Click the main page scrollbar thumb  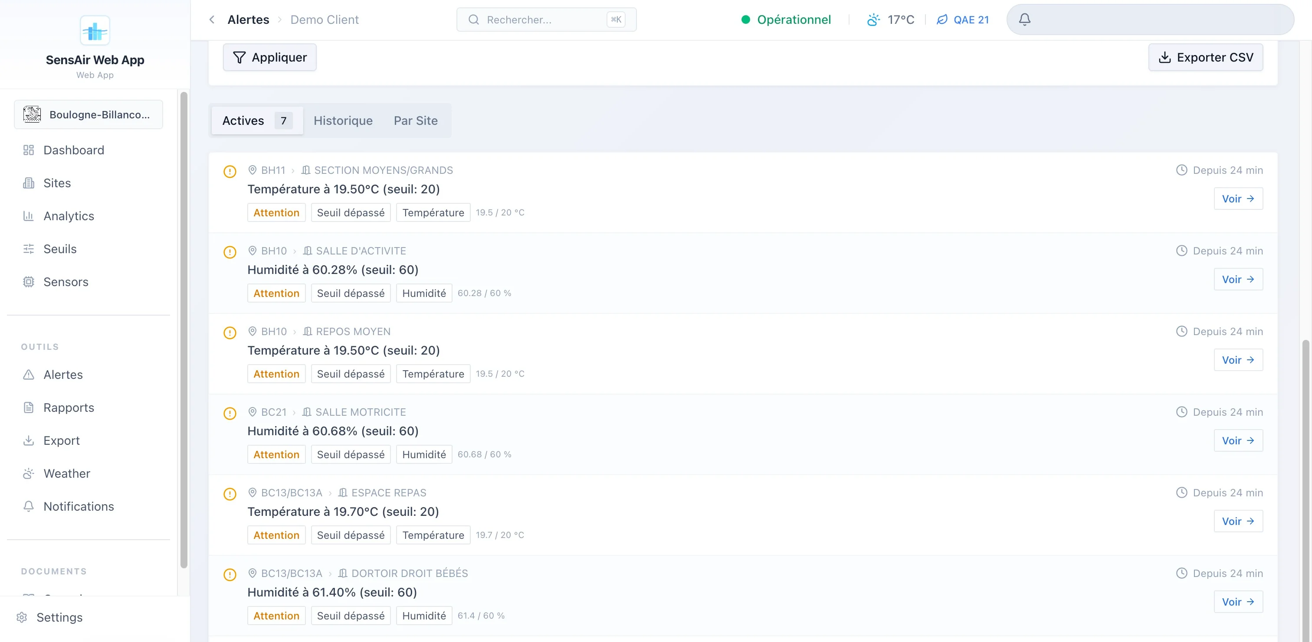(x=1305, y=491)
